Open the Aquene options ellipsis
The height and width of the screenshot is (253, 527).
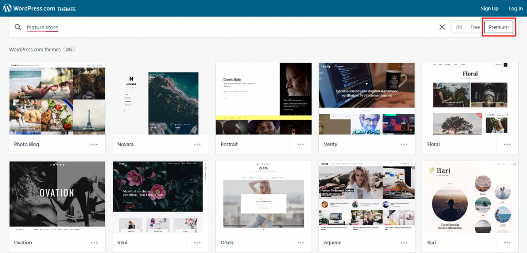404,242
